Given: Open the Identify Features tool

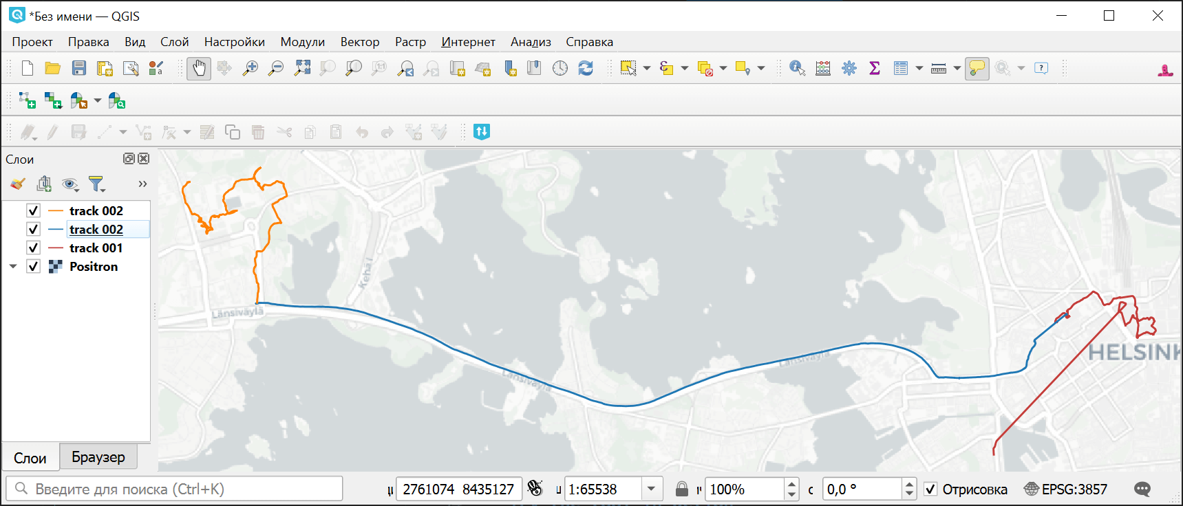Looking at the screenshot, I should tap(797, 68).
